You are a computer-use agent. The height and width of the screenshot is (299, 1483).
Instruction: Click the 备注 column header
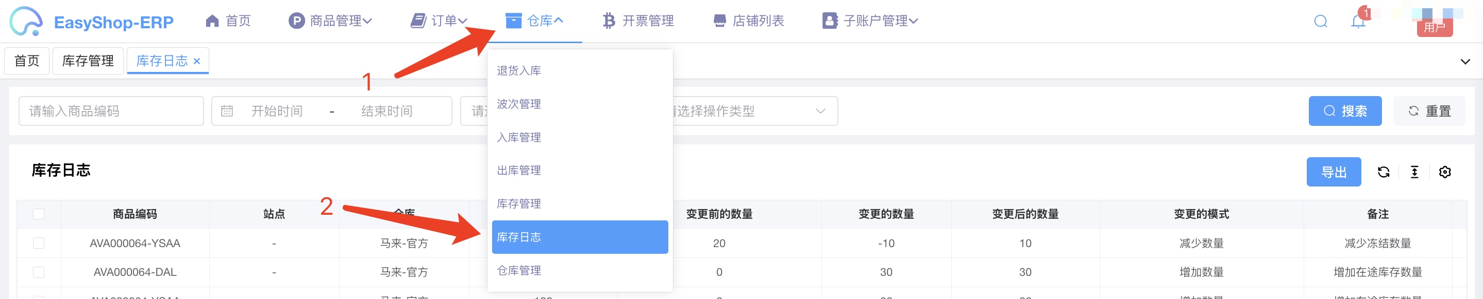point(1378,214)
